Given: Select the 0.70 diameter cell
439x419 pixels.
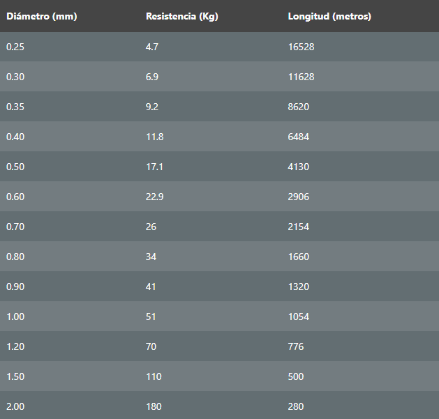Looking at the screenshot, I should (15, 227).
